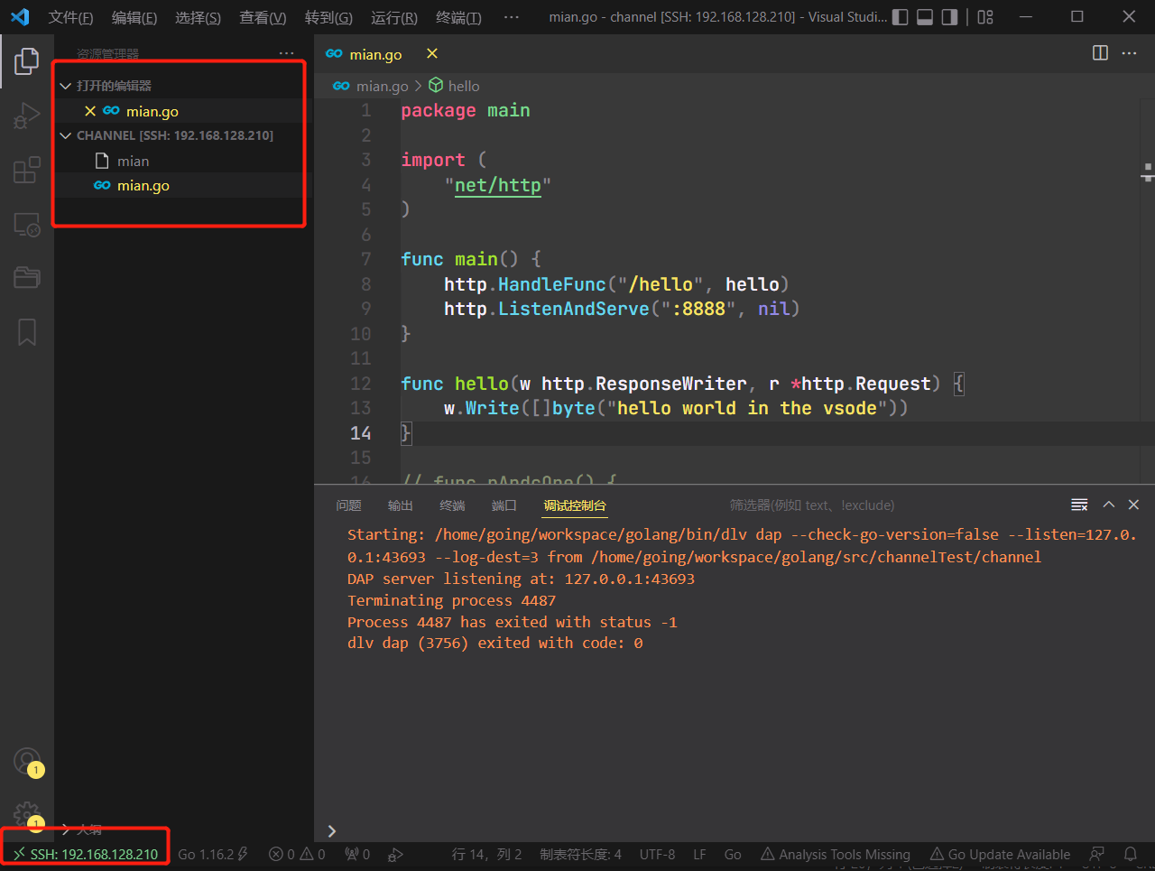Viewport: 1155px width, 871px height.
Task: Open the Manage settings gear
Action: pyautogui.click(x=27, y=815)
